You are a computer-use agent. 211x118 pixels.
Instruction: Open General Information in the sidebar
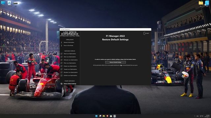pyautogui.click(x=69, y=42)
